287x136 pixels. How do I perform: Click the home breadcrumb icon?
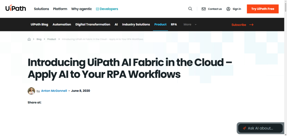29,39
